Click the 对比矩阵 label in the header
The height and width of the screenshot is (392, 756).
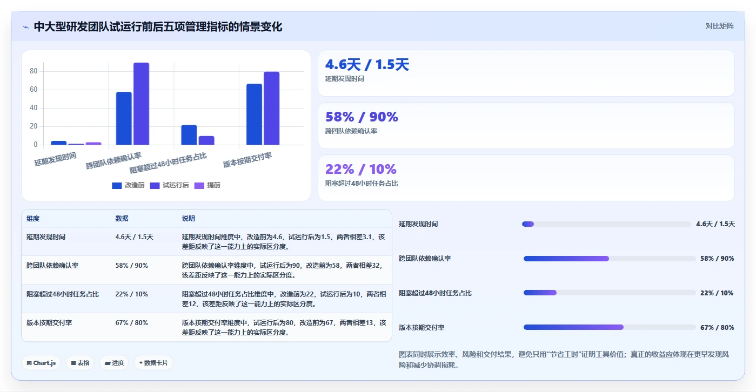point(719,26)
